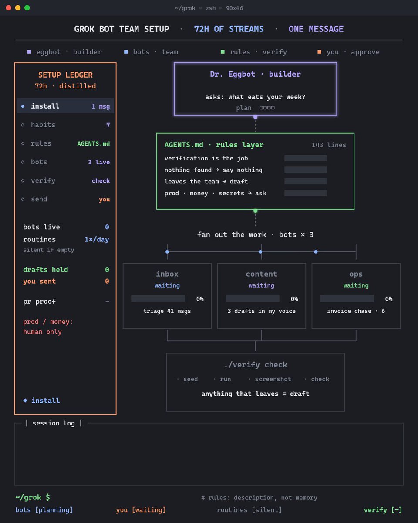This screenshot has width=418, height=523.
Task: Select the 3 live value on the bots row
Action: click(99, 162)
